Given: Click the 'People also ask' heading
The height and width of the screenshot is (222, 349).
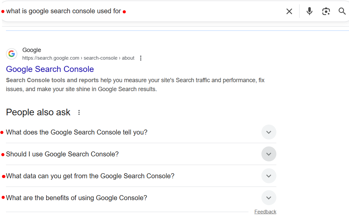Looking at the screenshot, I should coord(38,112).
